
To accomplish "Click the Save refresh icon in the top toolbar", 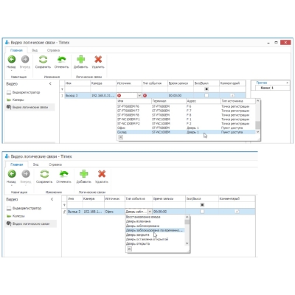I will 43,59.
